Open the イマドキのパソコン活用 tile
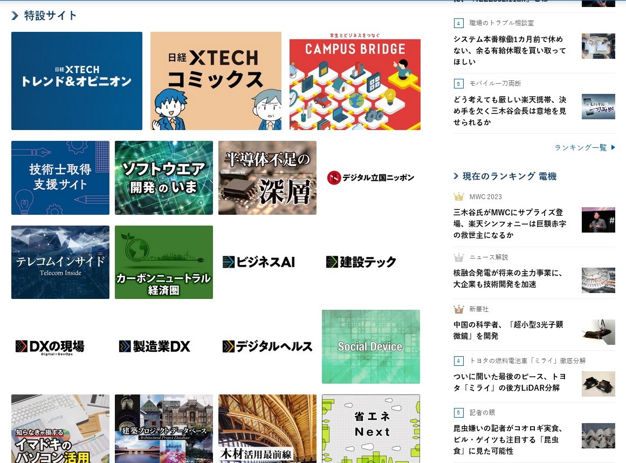This screenshot has width=626, height=463. point(60,428)
